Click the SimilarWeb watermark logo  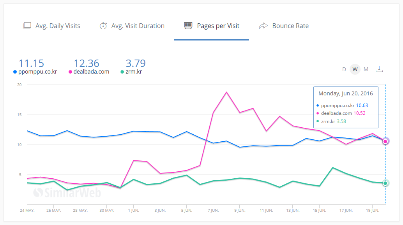[67, 192]
